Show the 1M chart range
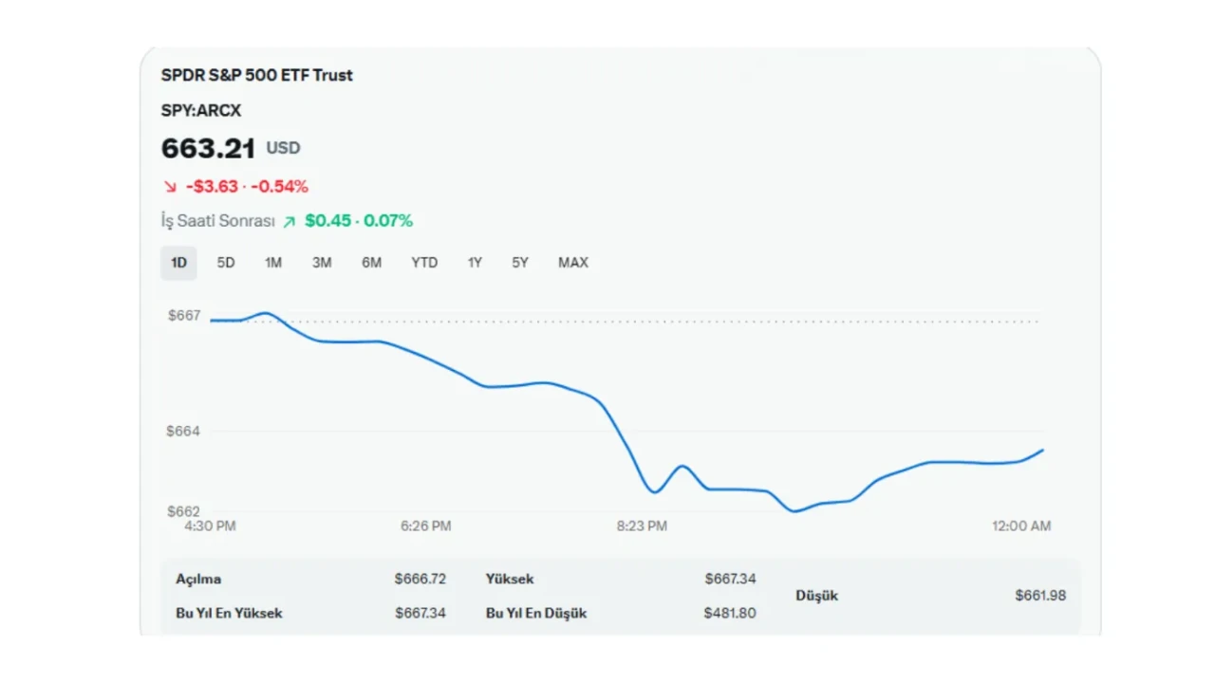 click(x=273, y=263)
